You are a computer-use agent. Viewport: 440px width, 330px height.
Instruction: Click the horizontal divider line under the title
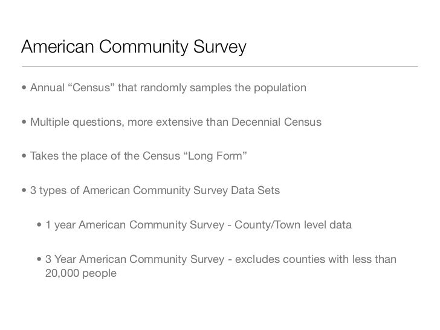220,66
